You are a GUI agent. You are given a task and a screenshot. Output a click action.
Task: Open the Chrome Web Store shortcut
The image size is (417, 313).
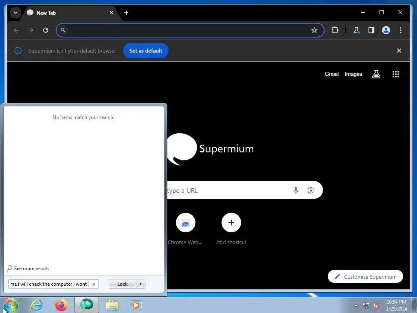tap(185, 229)
